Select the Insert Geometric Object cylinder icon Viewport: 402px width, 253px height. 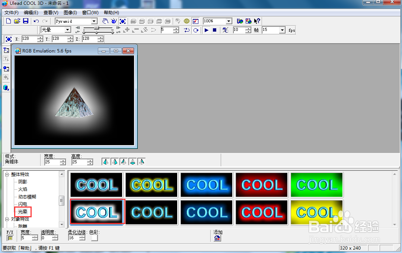(x=6, y=88)
